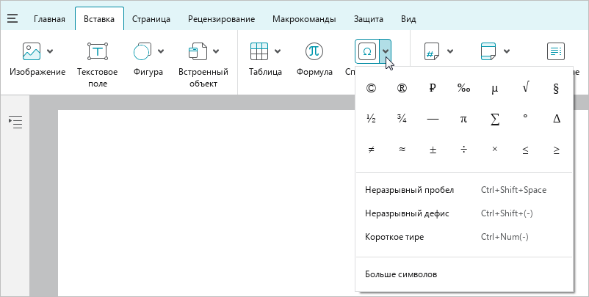The image size is (589, 297).
Task: Click inside the blank document page
Action: [x=206, y=202]
